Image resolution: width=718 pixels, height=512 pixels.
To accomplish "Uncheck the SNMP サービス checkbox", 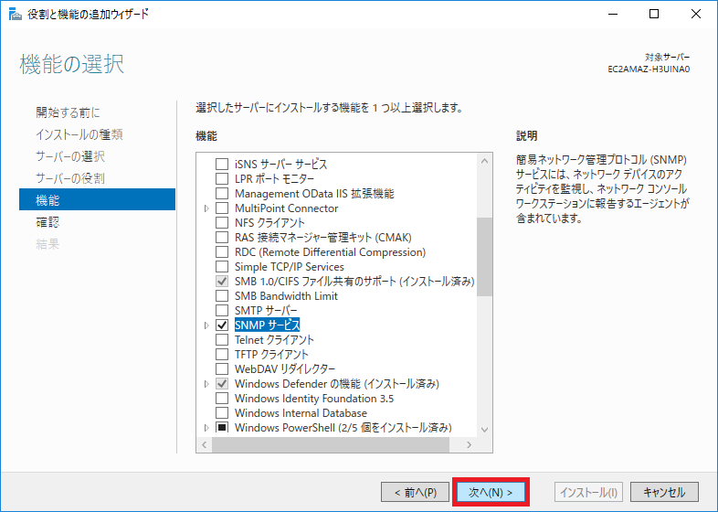I will (221, 325).
